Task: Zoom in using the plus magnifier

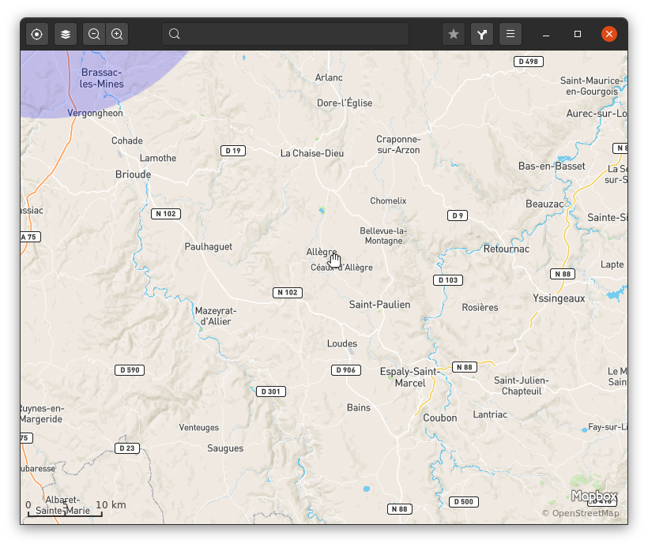Action: (x=117, y=34)
